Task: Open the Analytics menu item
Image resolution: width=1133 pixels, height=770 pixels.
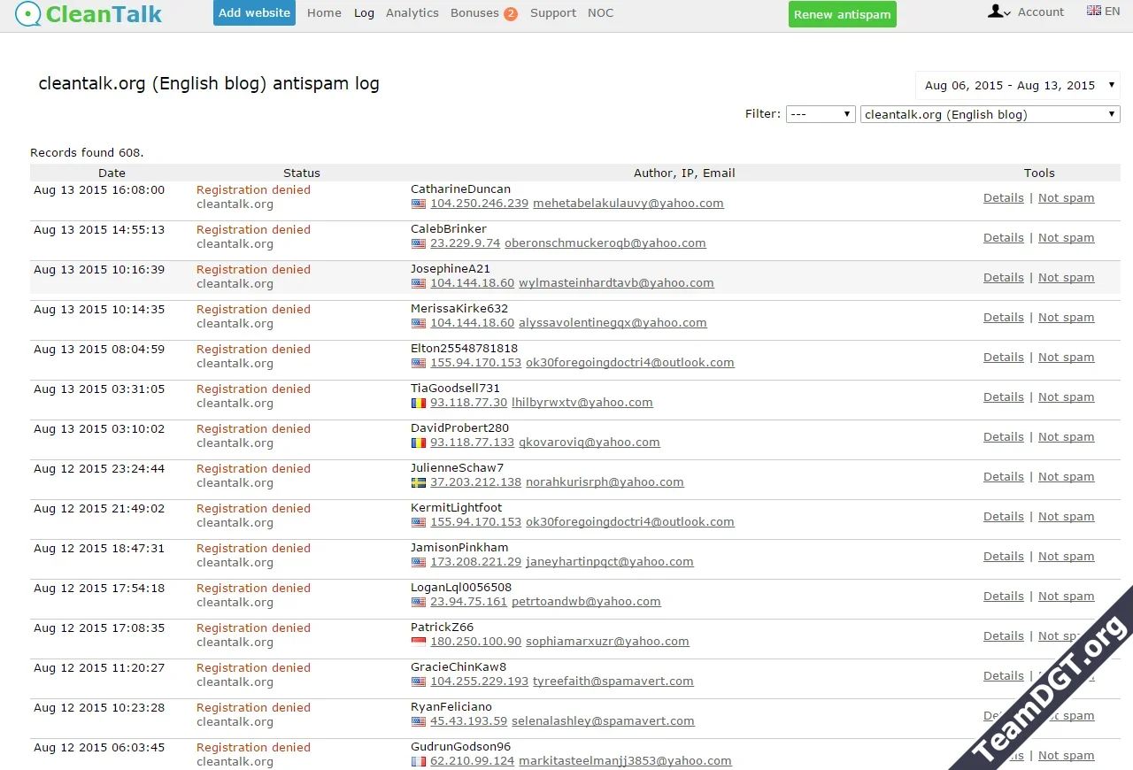Action: tap(412, 13)
